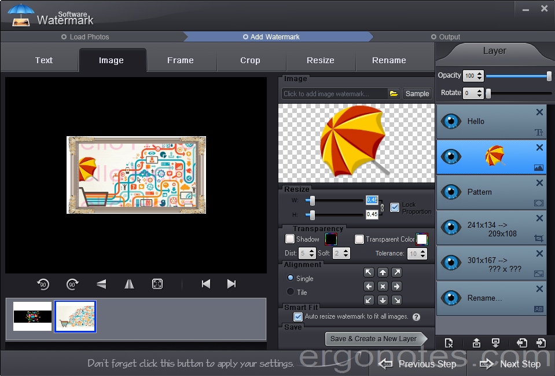Delete the Hello text layer
555x376 pixels.
(539, 112)
